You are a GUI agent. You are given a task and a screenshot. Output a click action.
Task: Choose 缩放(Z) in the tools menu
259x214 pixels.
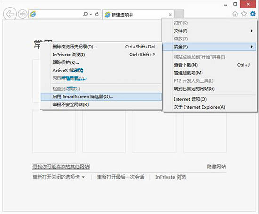pos(209,39)
